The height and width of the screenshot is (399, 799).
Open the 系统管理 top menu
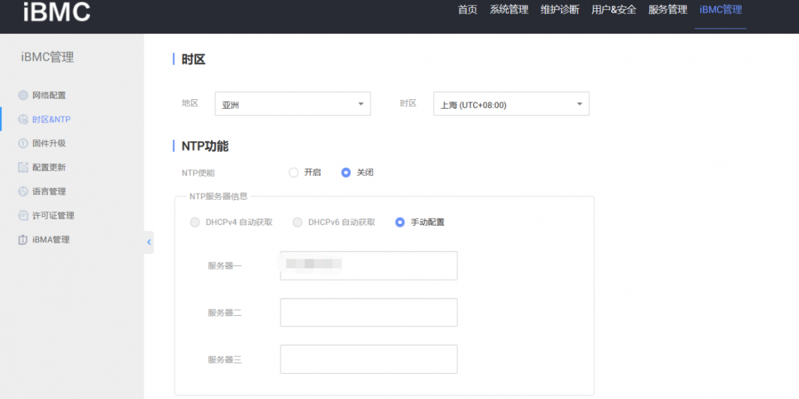point(509,10)
